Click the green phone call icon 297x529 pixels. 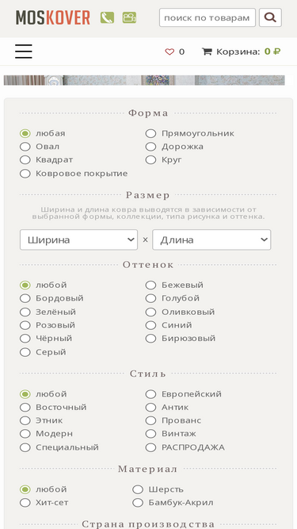tap(107, 17)
